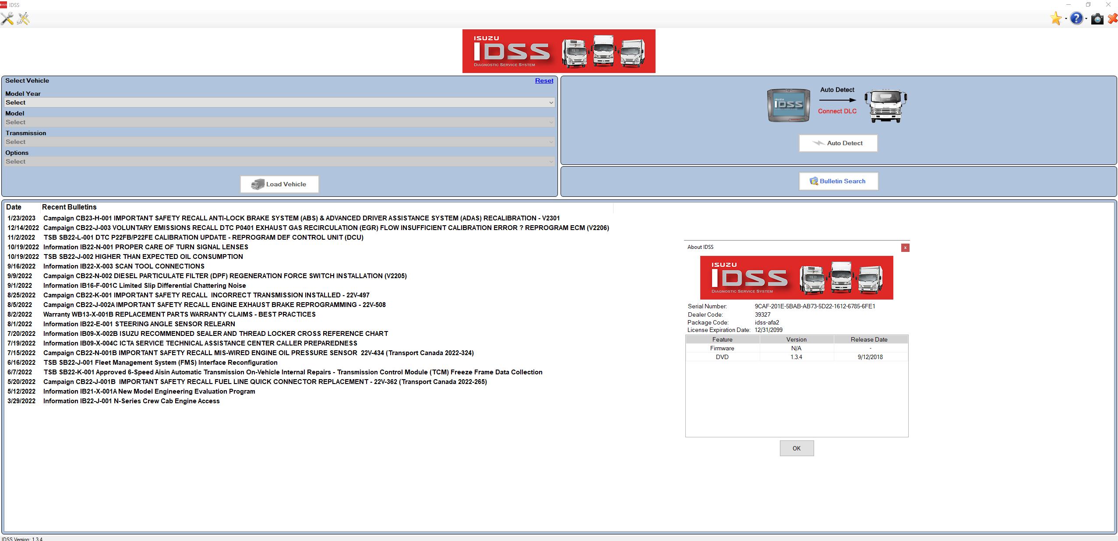Click the second repair tools icon
Image resolution: width=1118 pixels, height=541 pixels.
coord(24,19)
